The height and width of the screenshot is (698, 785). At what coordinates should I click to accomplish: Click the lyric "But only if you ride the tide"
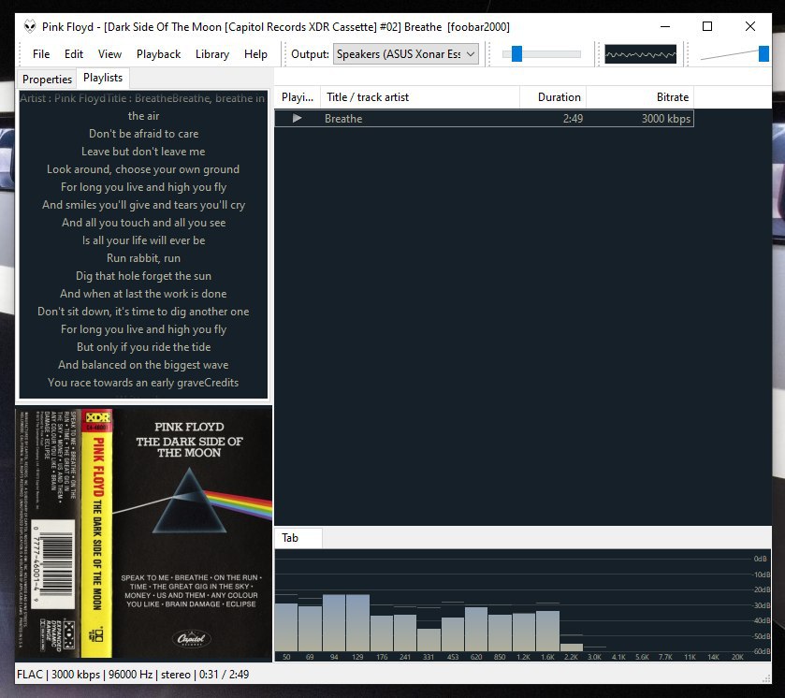[144, 347]
